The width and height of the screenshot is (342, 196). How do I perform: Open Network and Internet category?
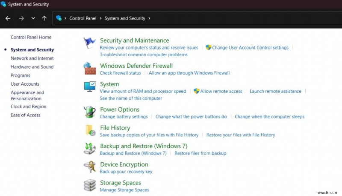tap(32, 58)
